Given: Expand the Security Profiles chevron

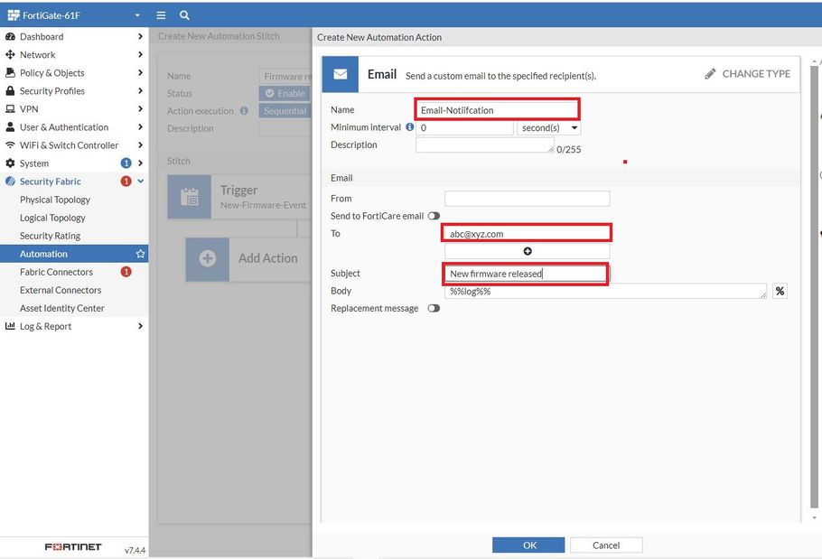Looking at the screenshot, I should click(x=140, y=90).
